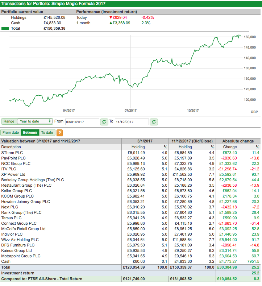Screen dimensions: 262x286
Task: Click Wizz Air holding £11,588.64
Action: (182, 240)
